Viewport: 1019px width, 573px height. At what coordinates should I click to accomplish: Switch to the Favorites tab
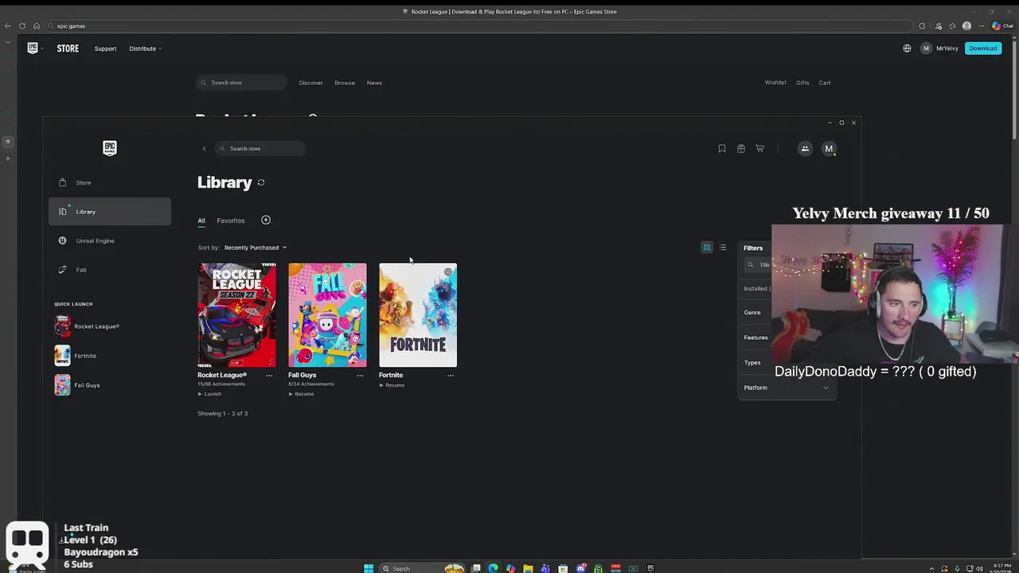click(x=231, y=220)
